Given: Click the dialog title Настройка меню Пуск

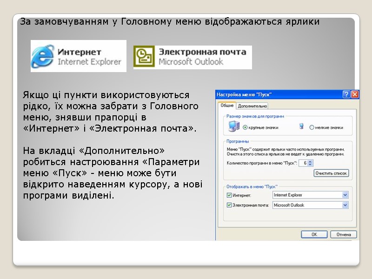Looking at the screenshot, I should coord(244,95).
